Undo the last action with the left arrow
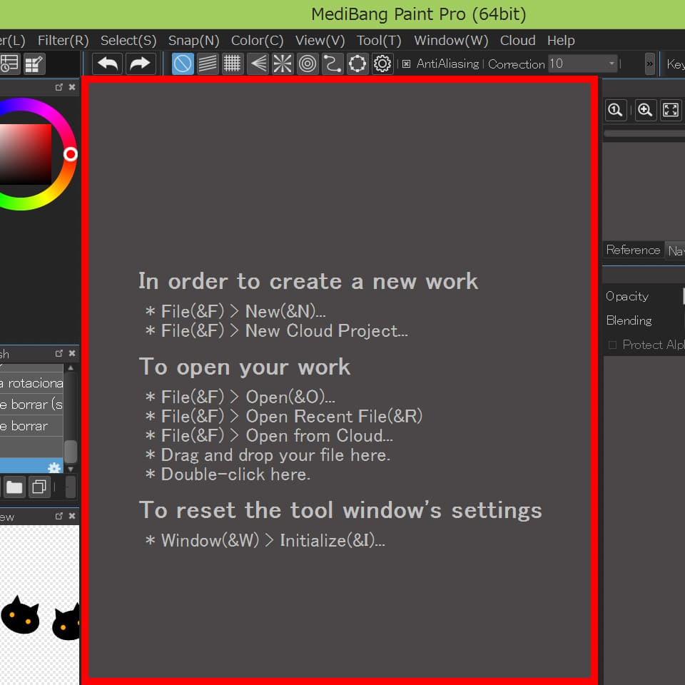Viewport: 685px width, 685px height. click(107, 64)
